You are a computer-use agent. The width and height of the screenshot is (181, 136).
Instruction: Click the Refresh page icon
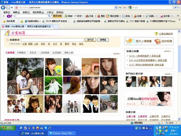click(120, 8)
